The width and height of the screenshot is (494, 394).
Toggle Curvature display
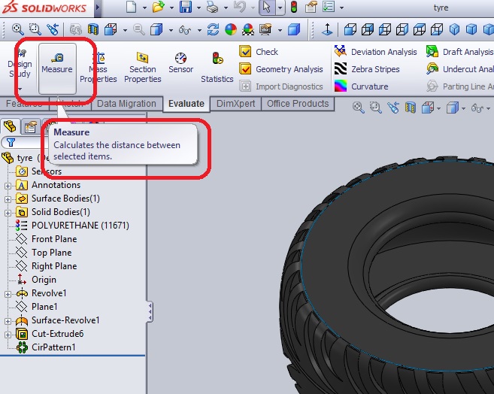click(362, 86)
